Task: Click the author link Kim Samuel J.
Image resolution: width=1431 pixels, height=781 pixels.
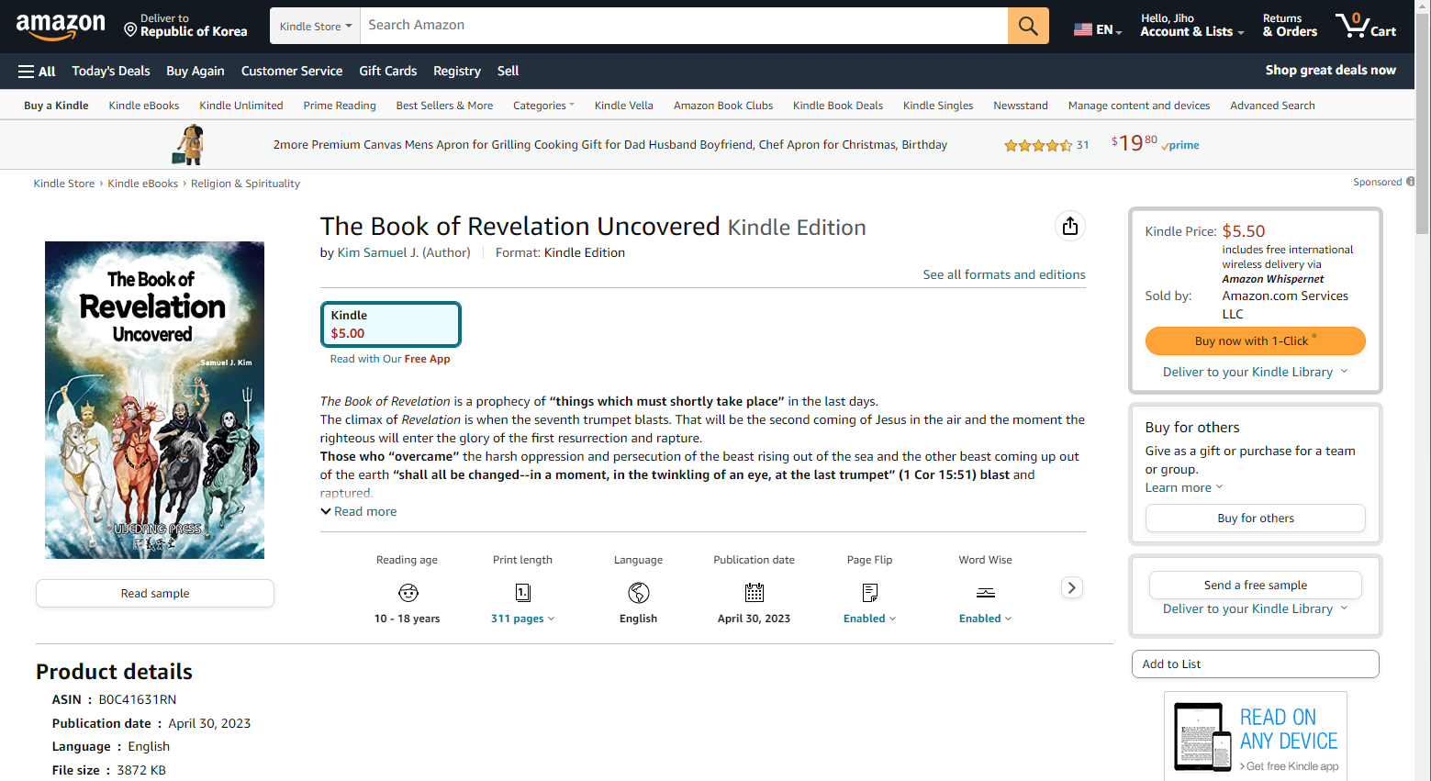Action: (x=377, y=252)
